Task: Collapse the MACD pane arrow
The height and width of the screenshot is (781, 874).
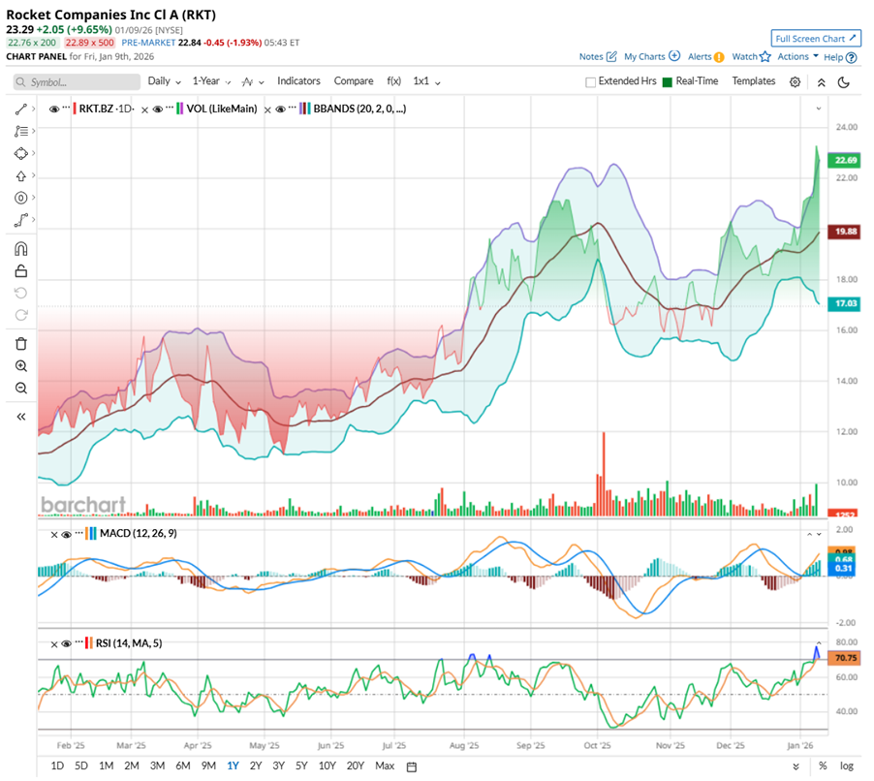Action: coord(809,534)
